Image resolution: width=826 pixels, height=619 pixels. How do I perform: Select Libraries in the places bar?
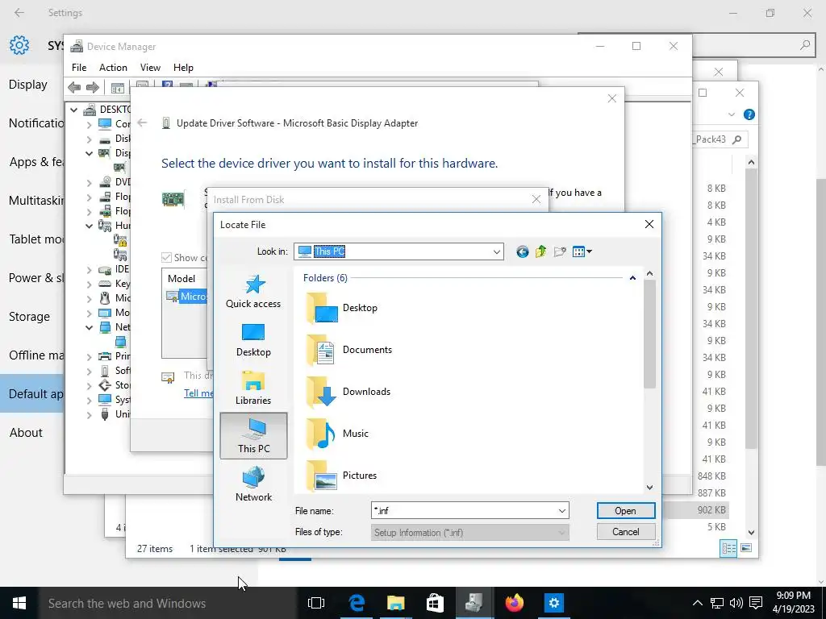[253, 388]
